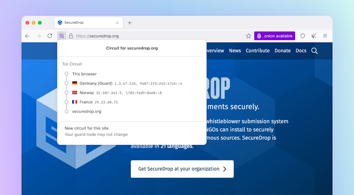Click the arrow chevron in Get SecureDrop button
This screenshot has width=354, height=195.
click(x=225, y=169)
